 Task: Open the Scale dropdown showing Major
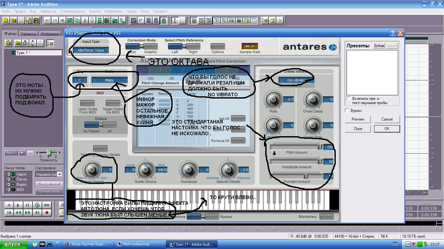tap(110, 80)
